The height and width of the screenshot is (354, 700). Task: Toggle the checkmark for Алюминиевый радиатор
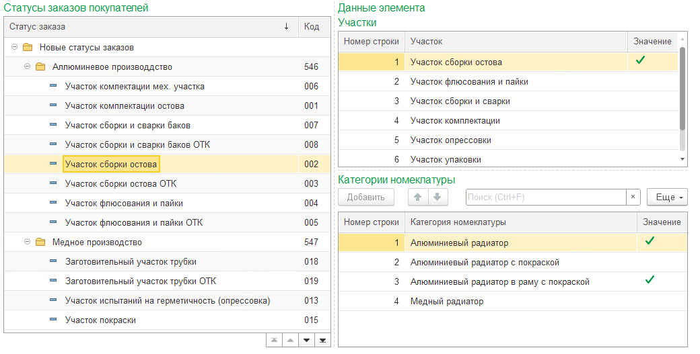pos(650,242)
